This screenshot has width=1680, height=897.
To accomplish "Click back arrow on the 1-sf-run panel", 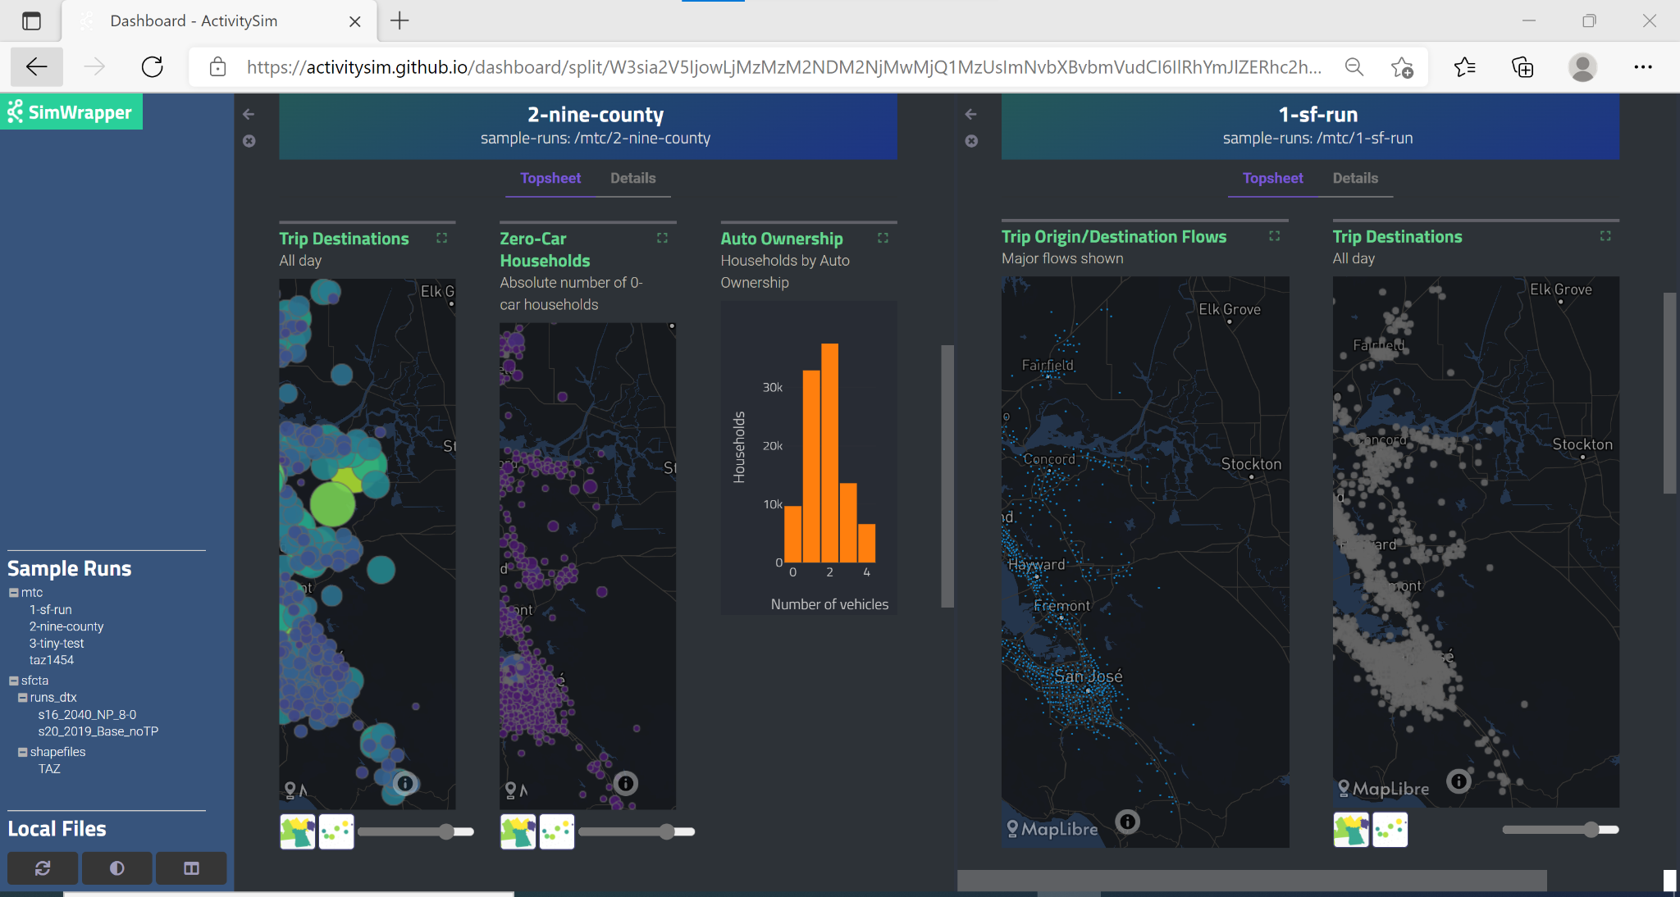I will click(971, 114).
